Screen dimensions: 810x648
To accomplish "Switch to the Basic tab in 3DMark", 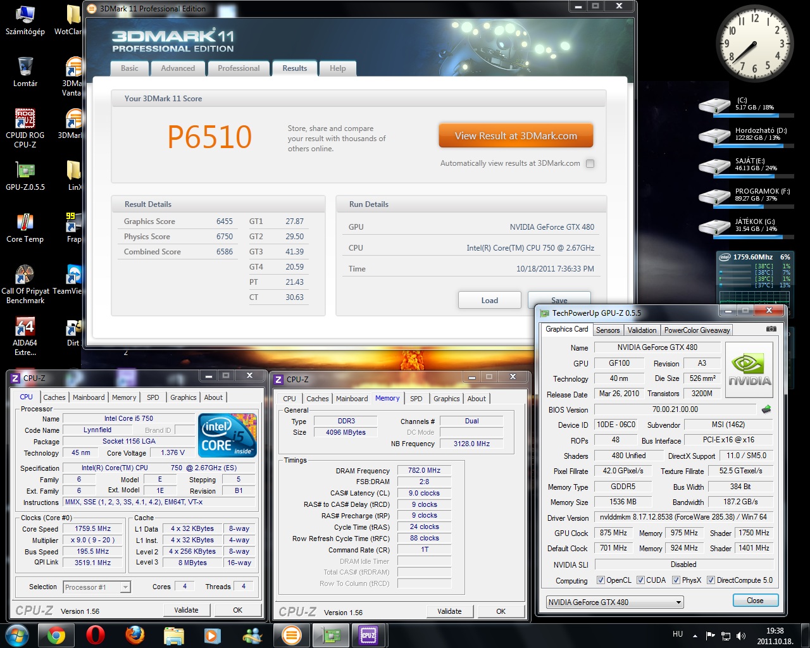I will tap(130, 68).
